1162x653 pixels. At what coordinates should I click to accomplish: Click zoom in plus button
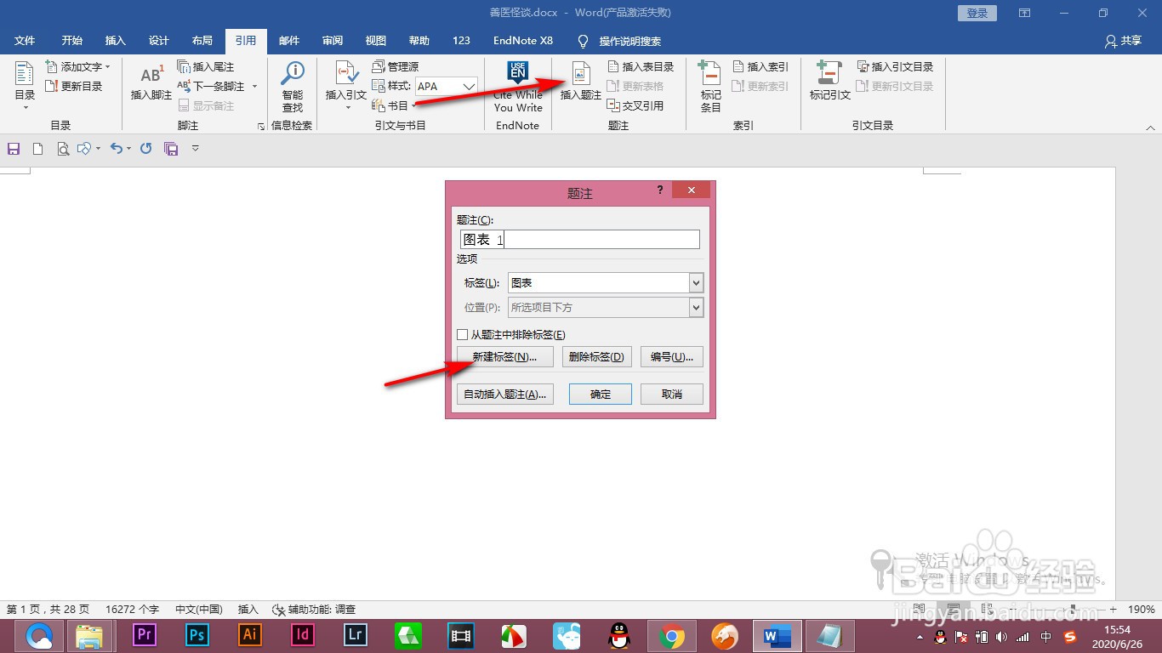1113,610
